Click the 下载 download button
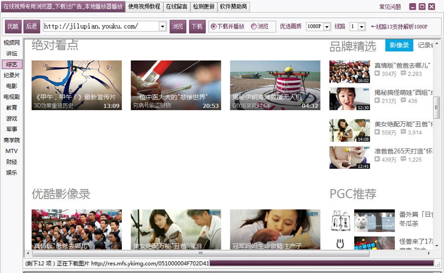This screenshot has height=273, width=444. [197, 26]
